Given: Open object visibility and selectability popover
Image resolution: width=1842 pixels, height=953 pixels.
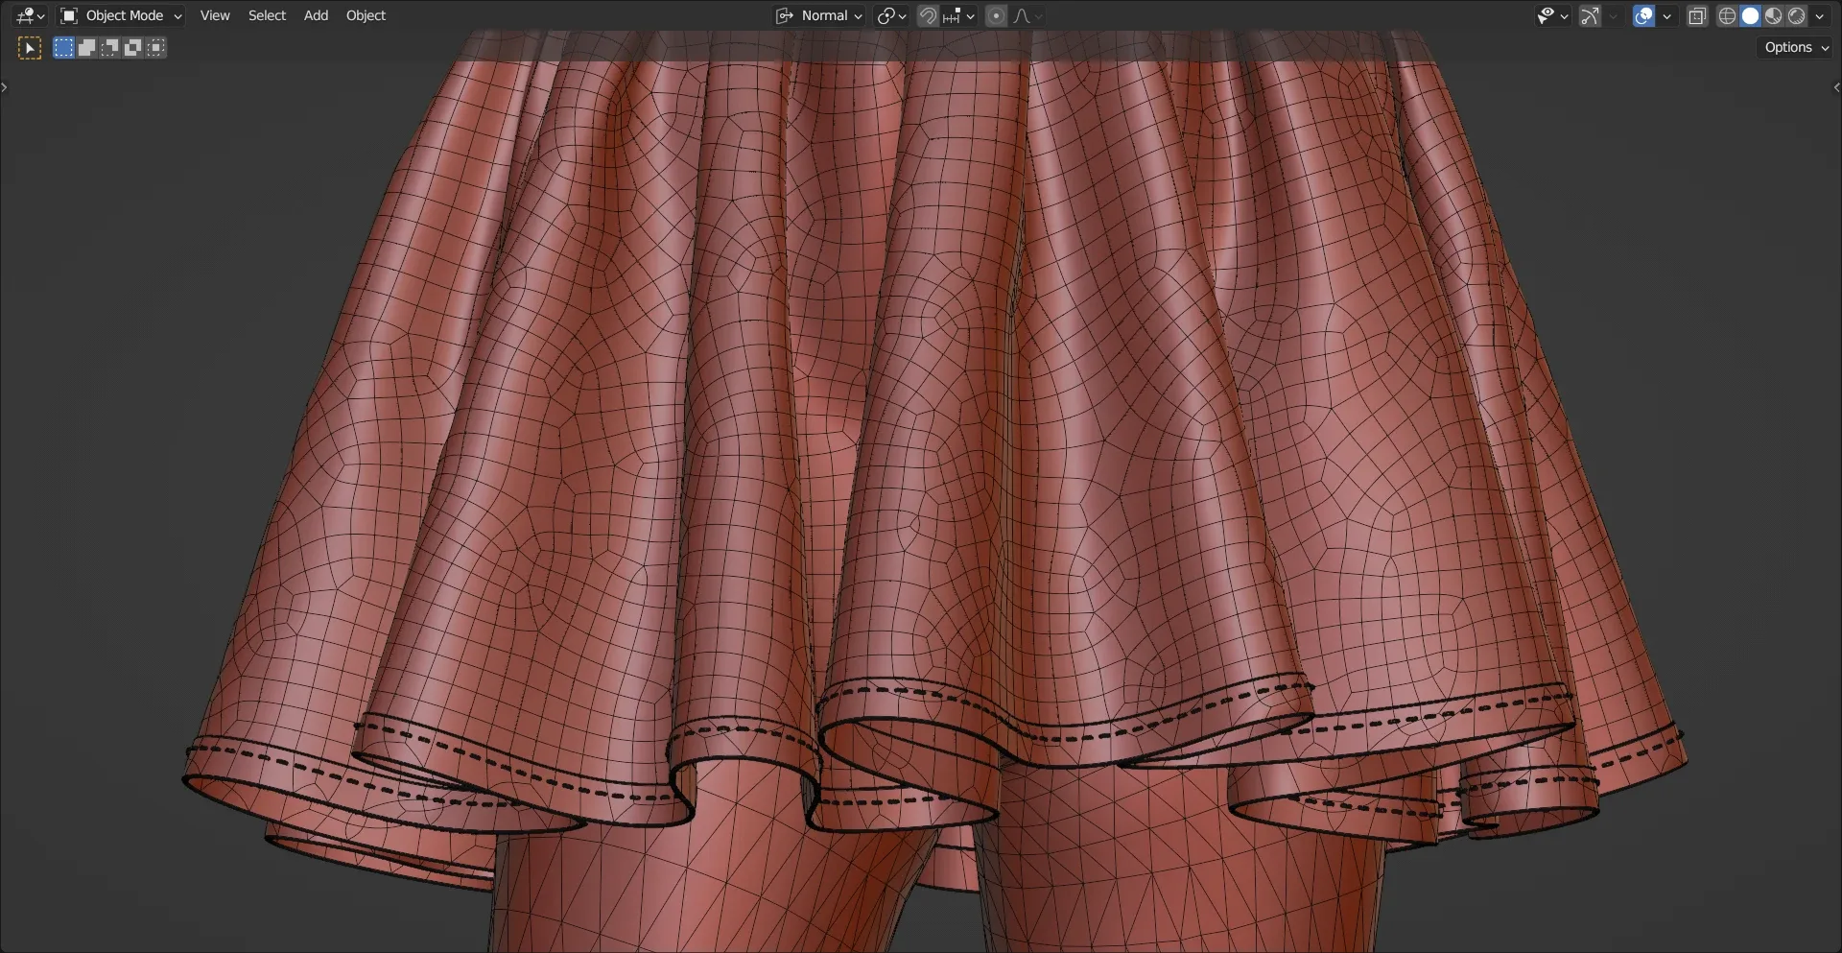Looking at the screenshot, I should coord(1551,15).
